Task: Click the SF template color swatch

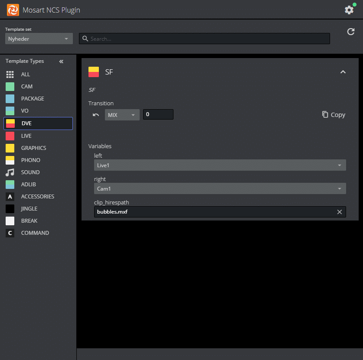Action: click(94, 72)
